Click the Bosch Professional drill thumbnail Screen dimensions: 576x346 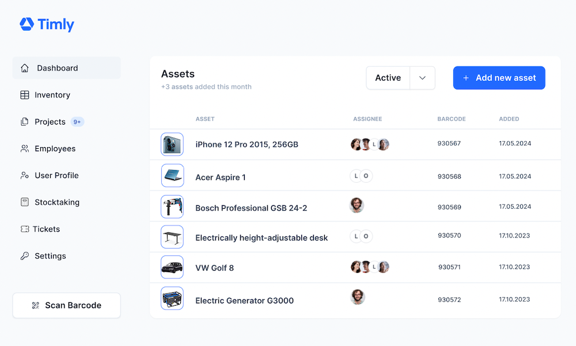(172, 206)
